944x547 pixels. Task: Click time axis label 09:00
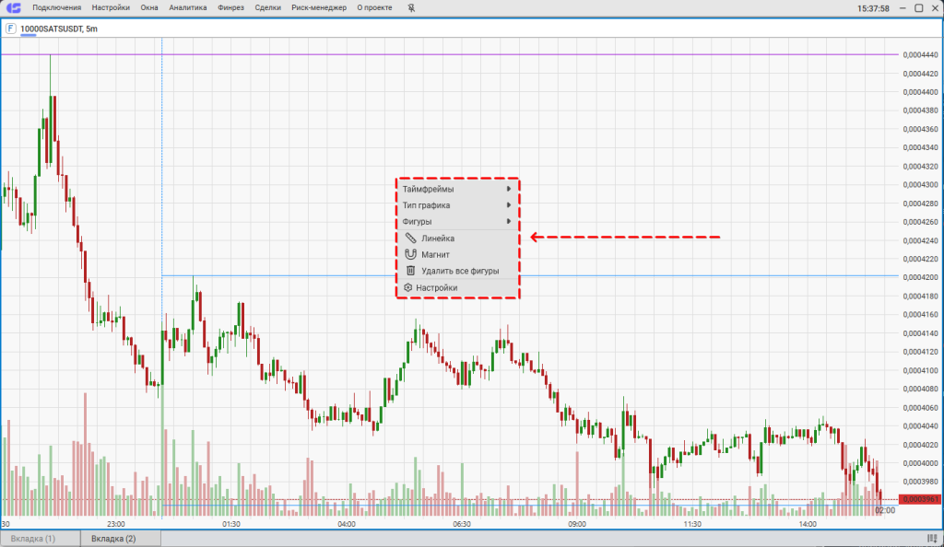tap(577, 524)
